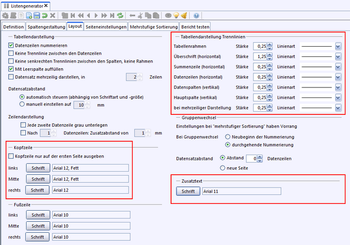This screenshot has width=350, height=245.
Task: Click the delete X toolbar icon
Action: pyautogui.click(x=53, y=15)
